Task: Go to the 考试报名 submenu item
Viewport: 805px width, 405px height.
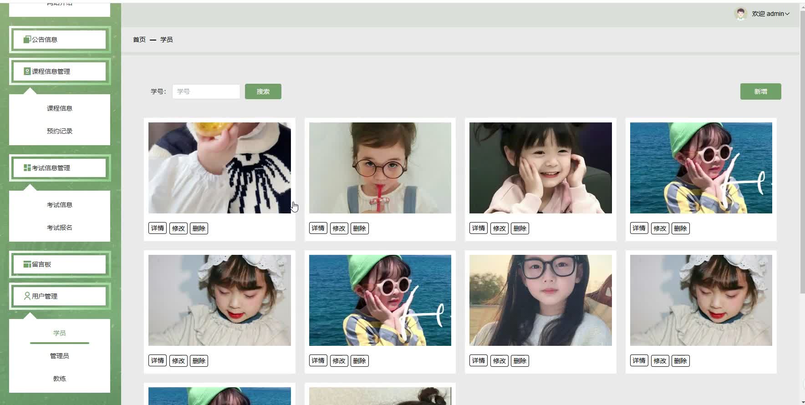Action: tap(60, 228)
